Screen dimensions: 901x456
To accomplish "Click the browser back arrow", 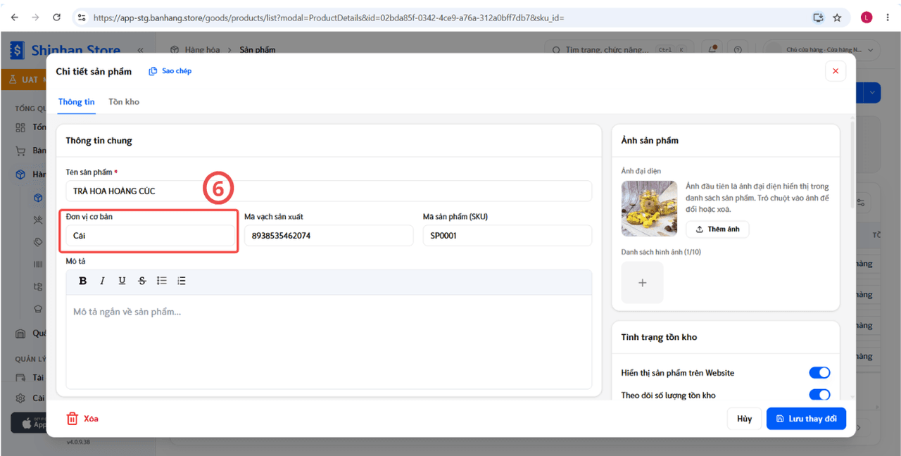I will pyautogui.click(x=15, y=17).
